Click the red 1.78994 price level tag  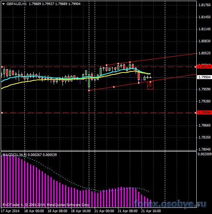pyautogui.click(x=204, y=113)
